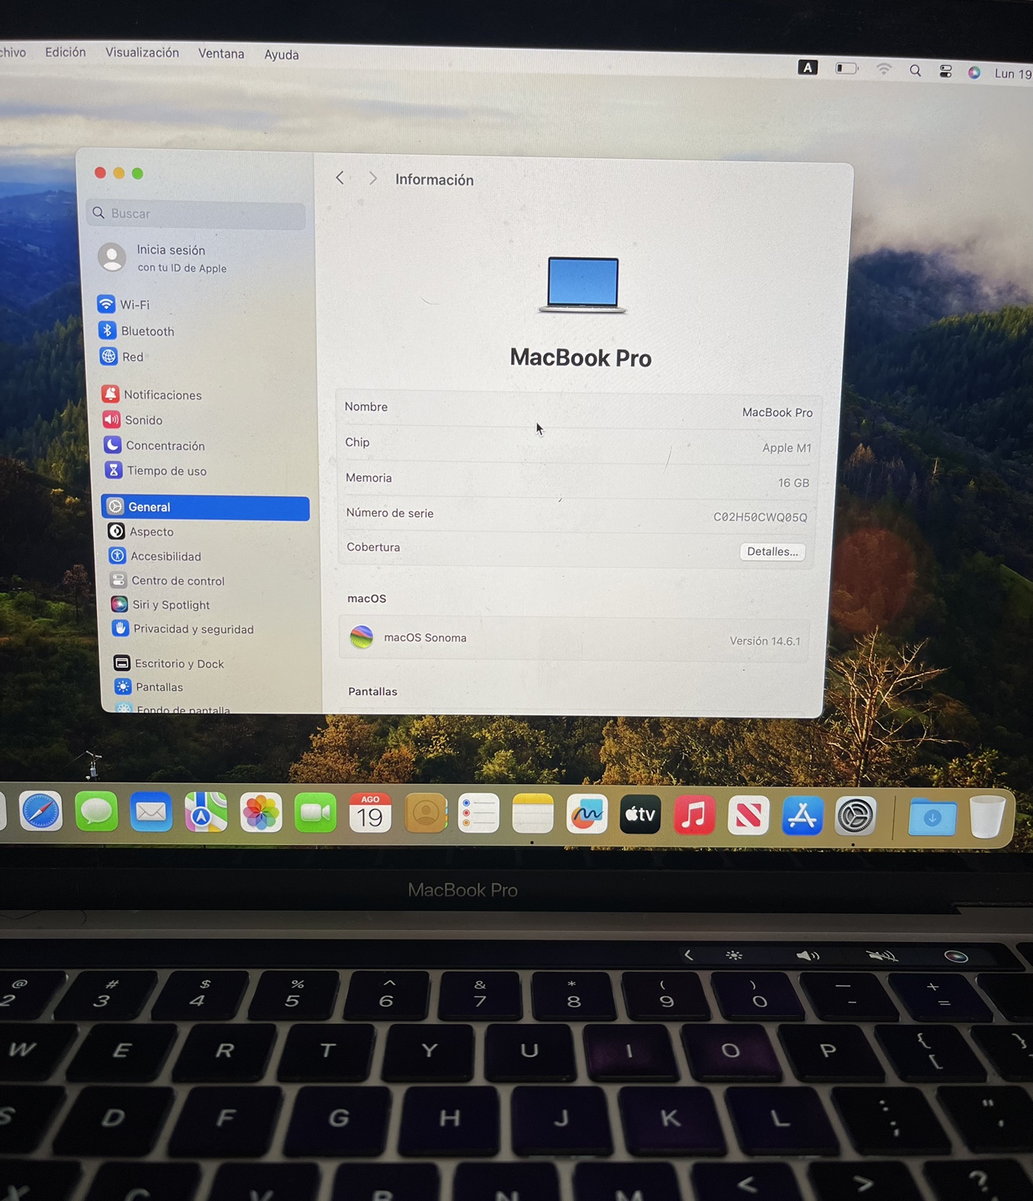Open the Ayuda menu
This screenshot has height=1201, width=1033.
pyautogui.click(x=282, y=55)
